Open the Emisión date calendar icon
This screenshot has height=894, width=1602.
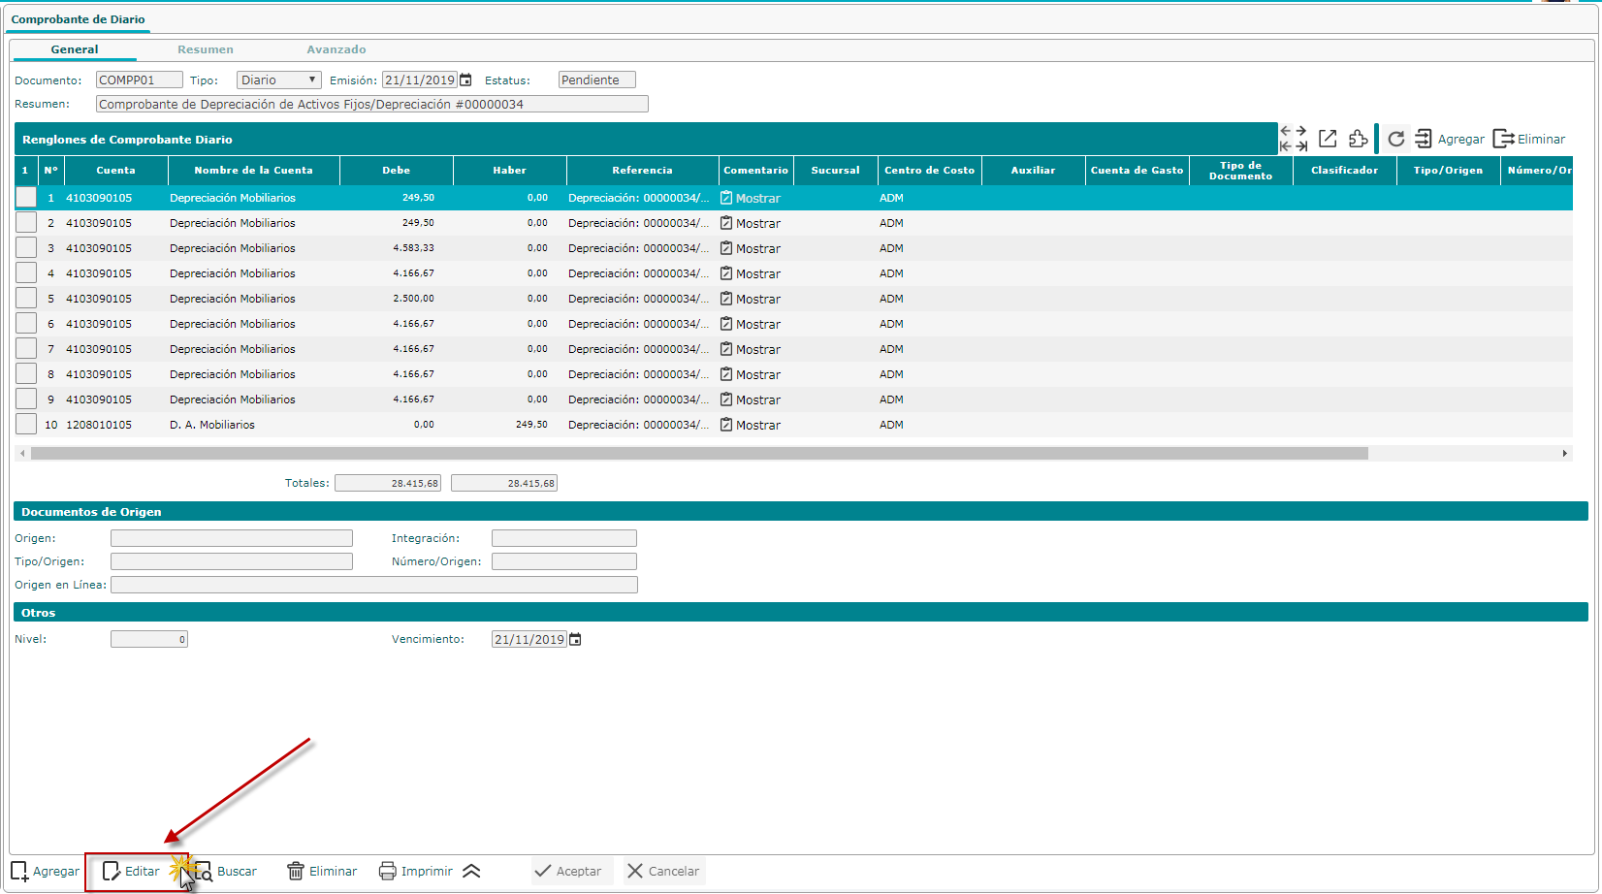pyautogui.click(x=465, y=80)
